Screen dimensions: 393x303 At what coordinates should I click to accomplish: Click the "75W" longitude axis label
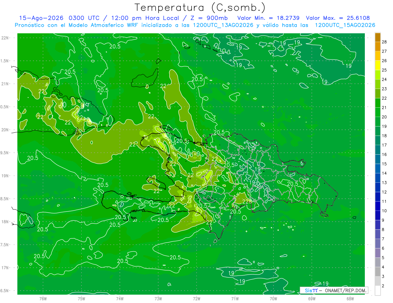[82, 298]
